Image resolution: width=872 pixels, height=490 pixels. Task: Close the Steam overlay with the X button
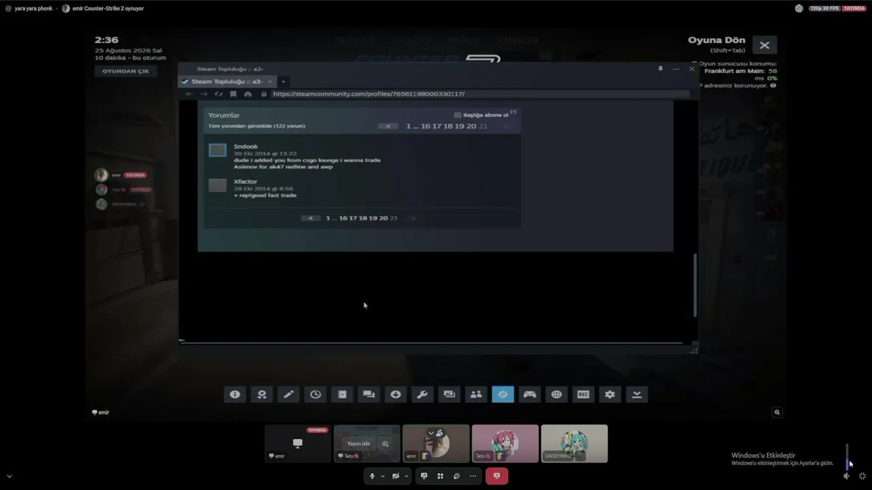click(764, 45)
